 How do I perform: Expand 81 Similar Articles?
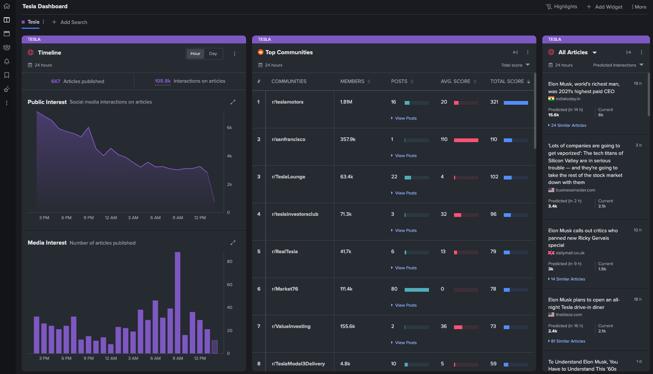[567, 341]
